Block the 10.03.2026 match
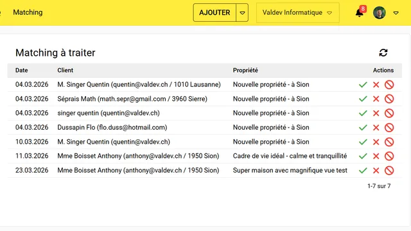This screenshot has height=231, width=411. point(389,142)
